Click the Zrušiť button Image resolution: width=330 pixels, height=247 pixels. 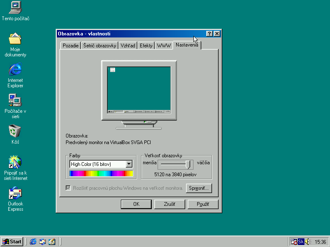coord(170,204)
